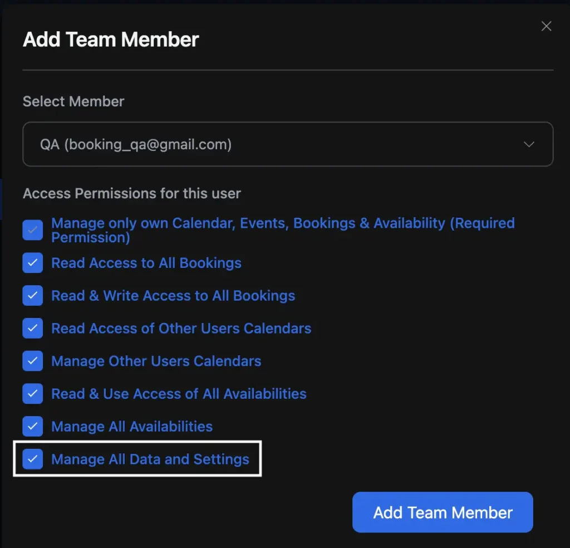Click the Manage All Data and Settings label
This screenshot has height=548, width=570.
(x=150, y=459)
